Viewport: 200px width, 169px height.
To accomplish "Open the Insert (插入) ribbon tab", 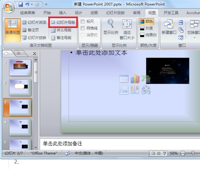I will click(x=62, y=13).
